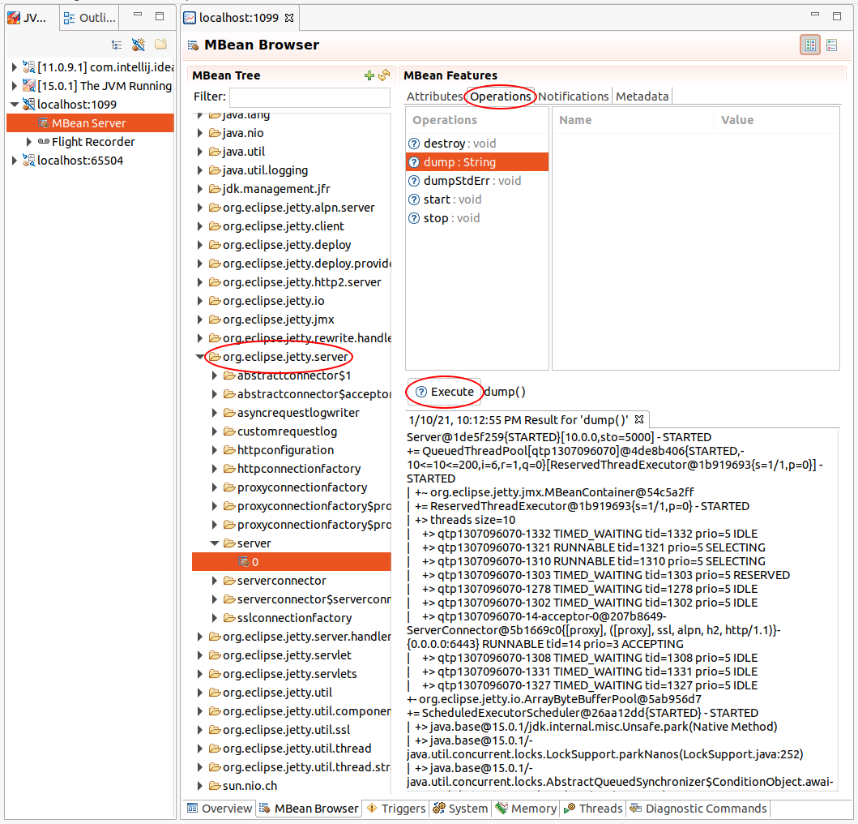This screenshot has height=824, width=858.
Task: Click the Operations column header
Action: tap(476, 120)
